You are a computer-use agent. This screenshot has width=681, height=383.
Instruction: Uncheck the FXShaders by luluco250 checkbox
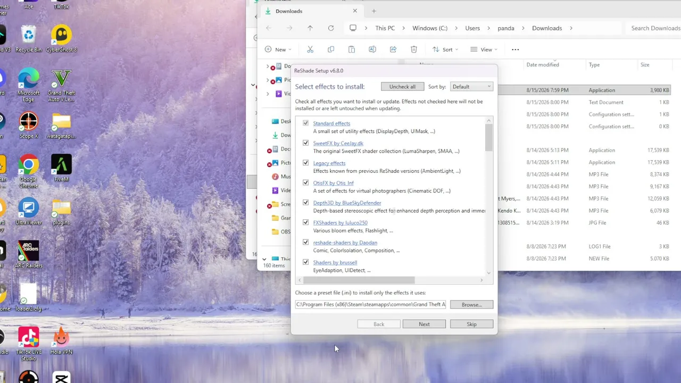point(305,222)
